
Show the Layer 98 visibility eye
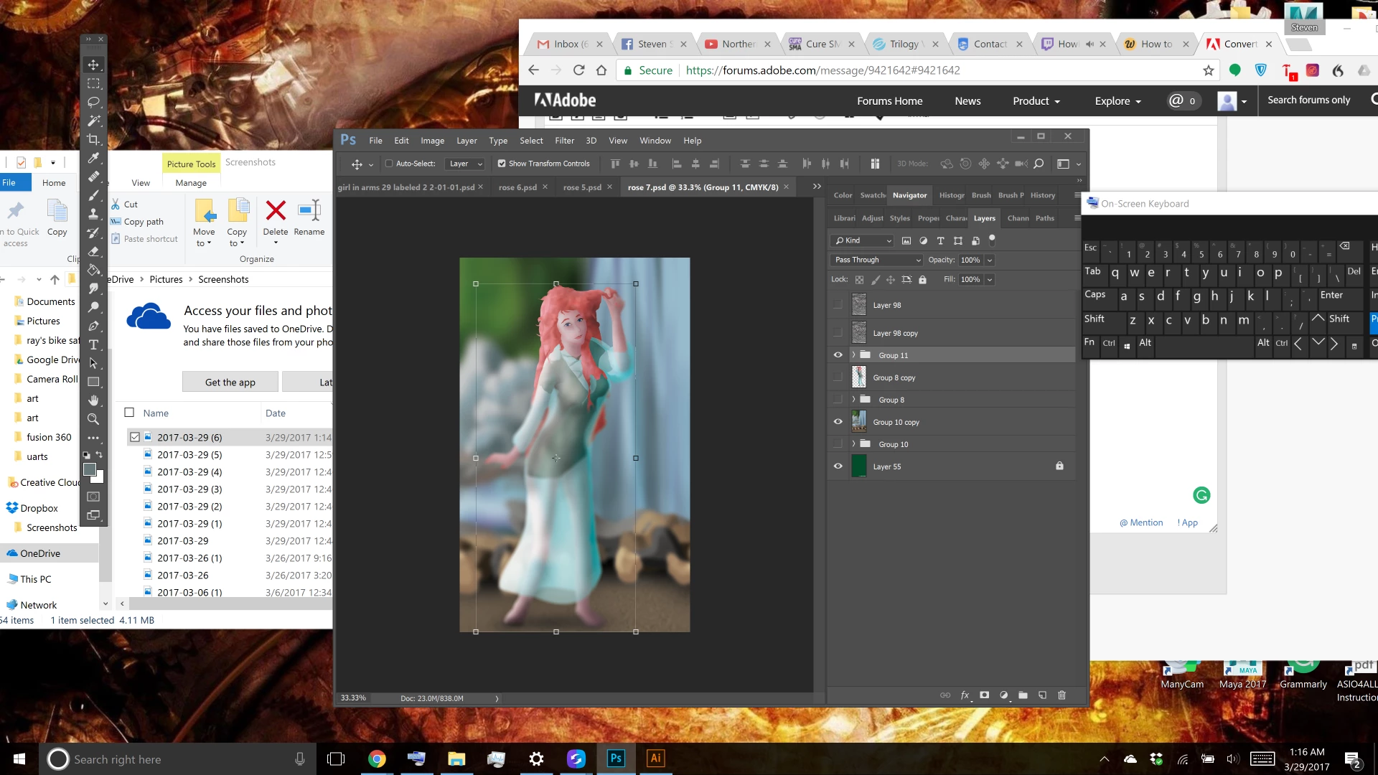838,305
